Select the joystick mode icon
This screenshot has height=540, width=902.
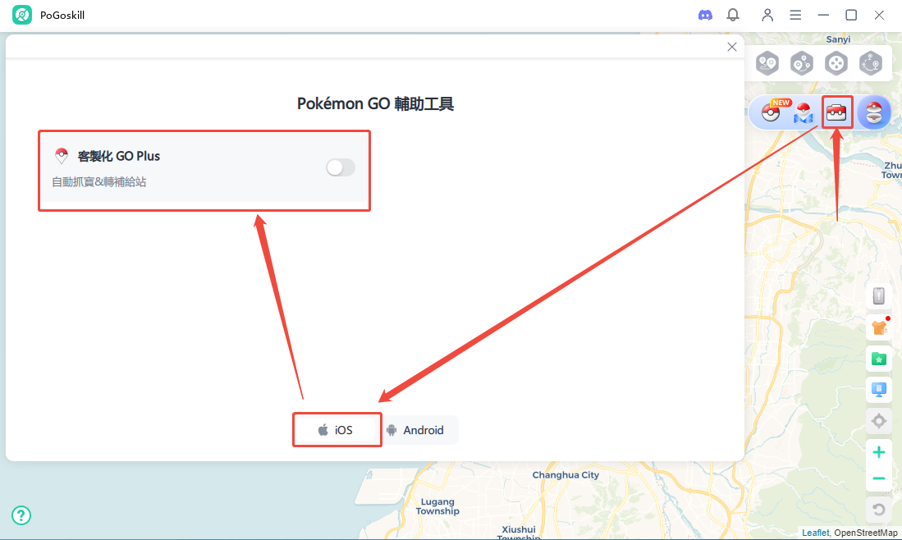tap(836, 63)
